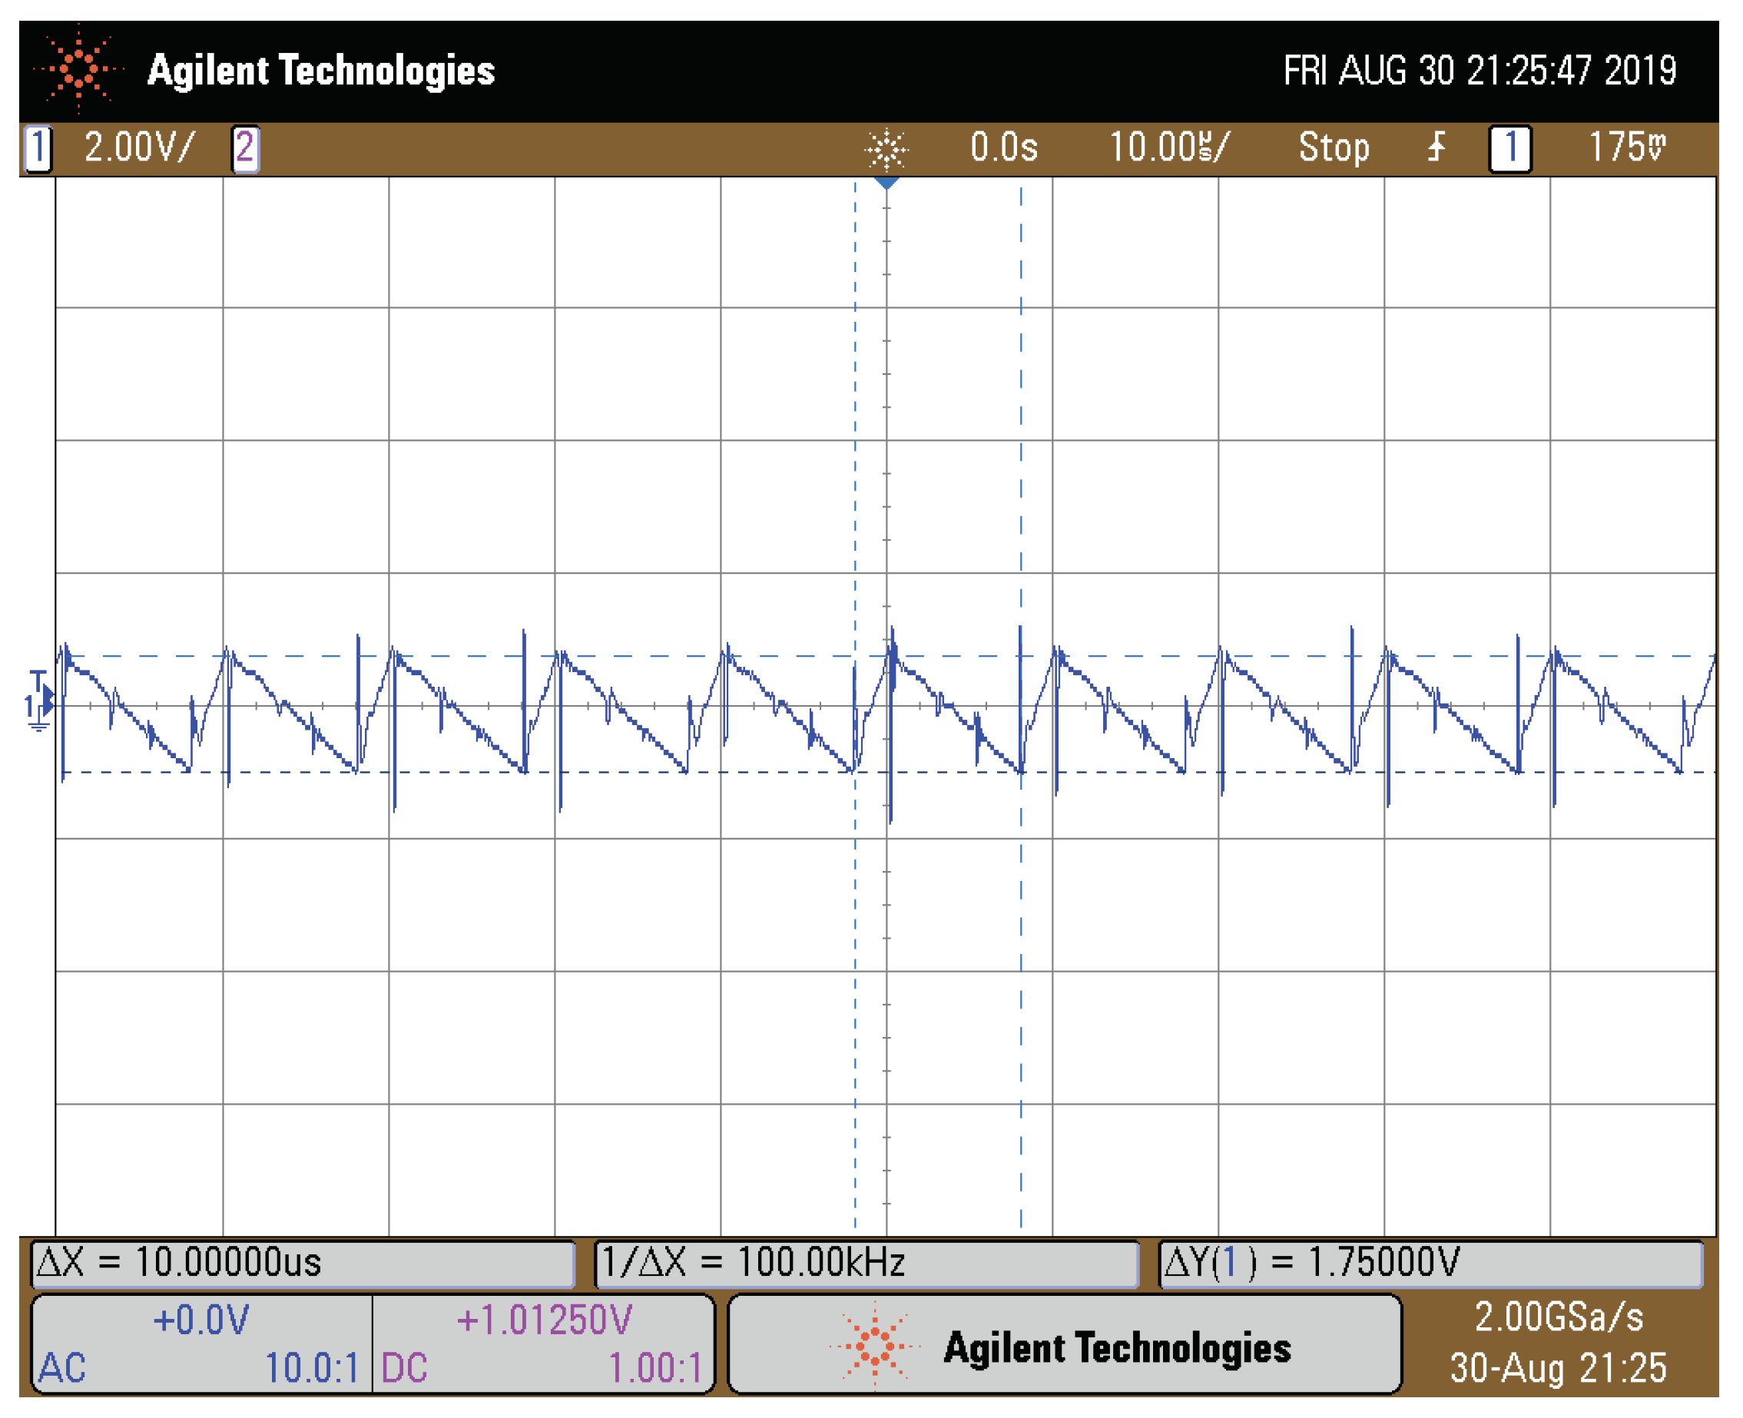
Task: Click the DC coupling label for channel 2
Action: coord(404,1368)
